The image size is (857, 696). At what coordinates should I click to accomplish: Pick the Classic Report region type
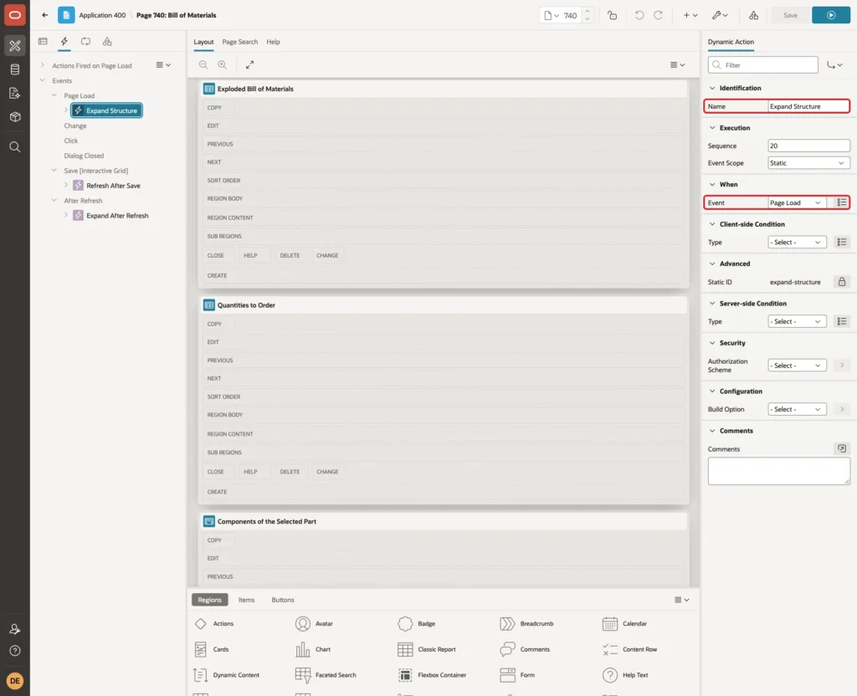pyautogui.click(x=427, y=649)
